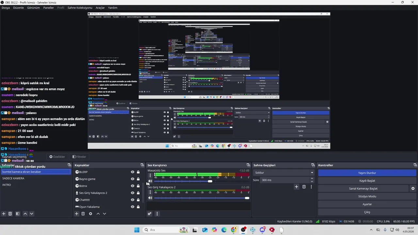Pop out the Kaynaklar dock icon
This screenshot has width=418, height=235.
[142, 165]
